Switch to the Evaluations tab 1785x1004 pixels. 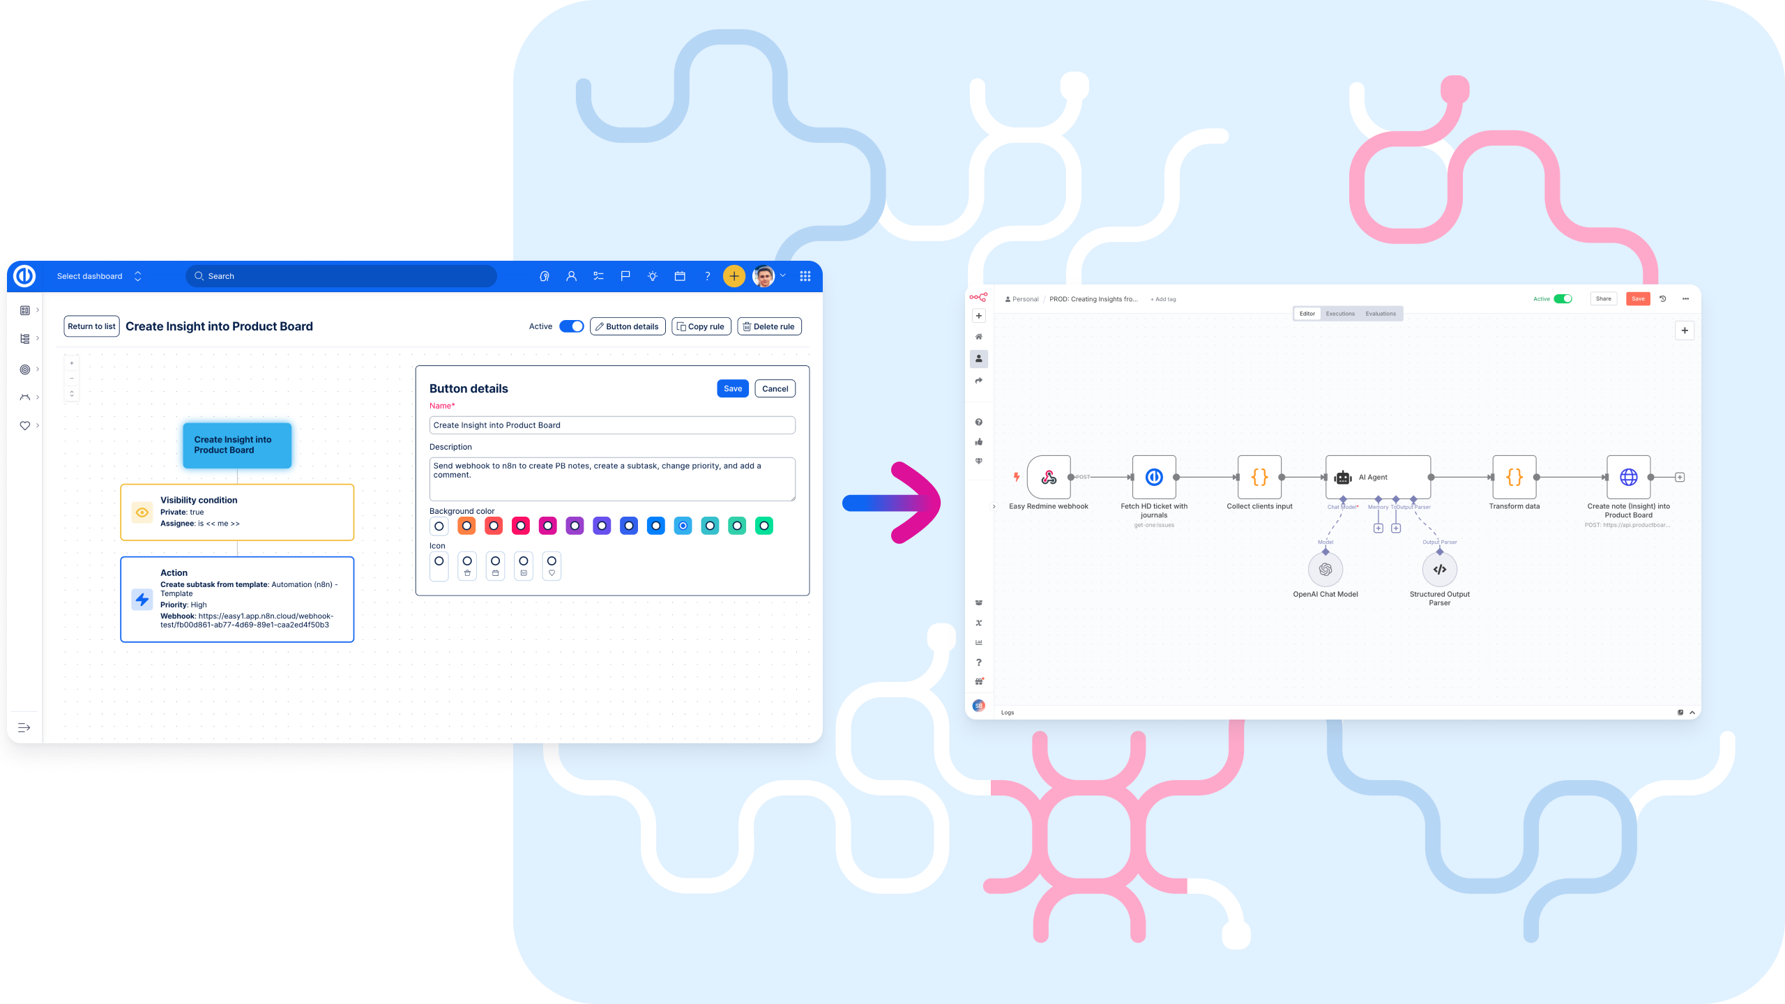pyautogui.click(x=1381, y=314)
